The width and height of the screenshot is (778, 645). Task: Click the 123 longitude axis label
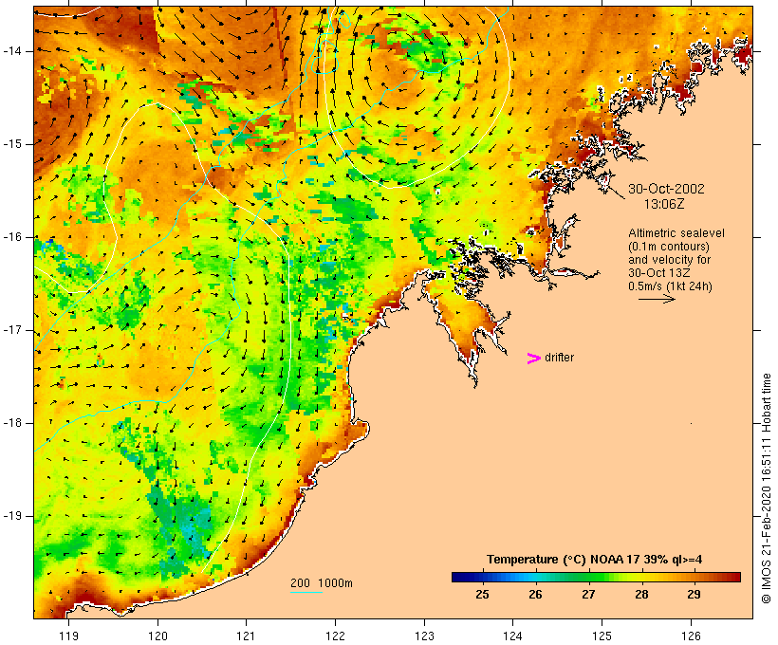pyautogui.click(x=424, y=636)
